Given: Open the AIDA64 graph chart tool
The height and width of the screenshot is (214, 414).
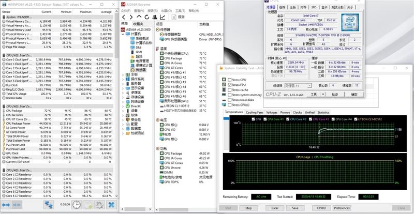Looking at the screenshot, I should 162,17.
